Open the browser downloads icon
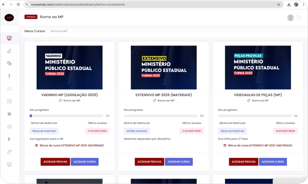Viewport: 308px width, 184px height. click(289, 5)
